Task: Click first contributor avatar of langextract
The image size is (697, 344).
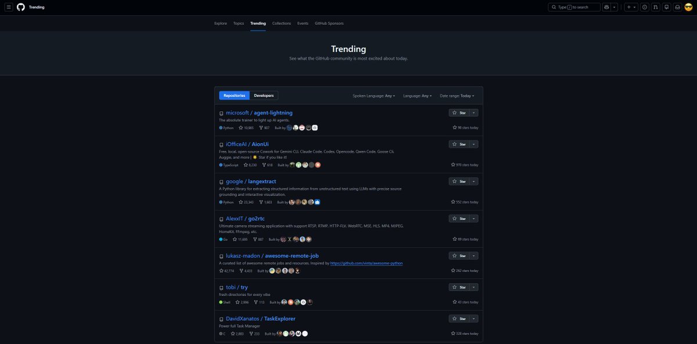Action: point(292,202)
